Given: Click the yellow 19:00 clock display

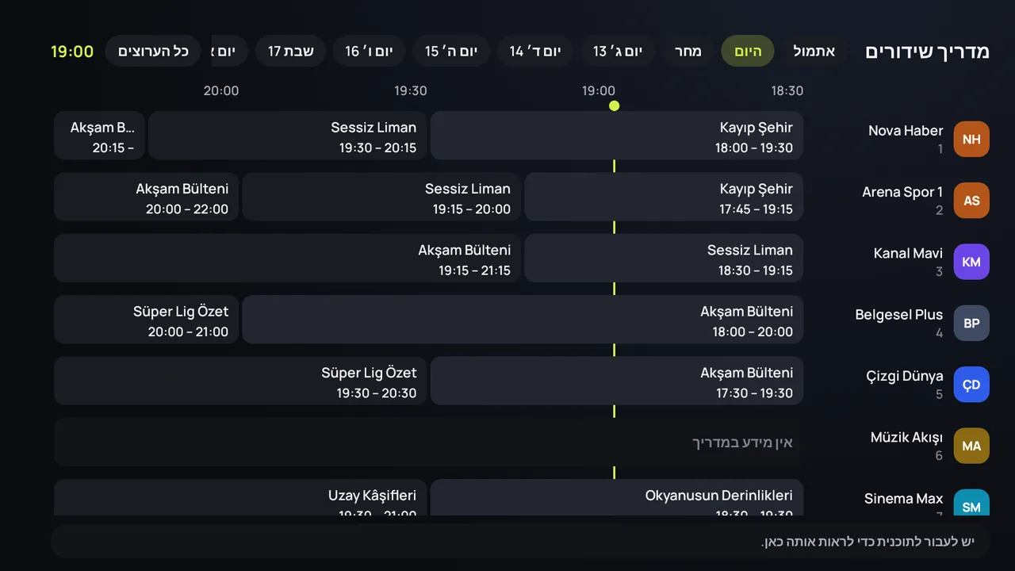Looking at the screenshot, I should tap(72, 52).
